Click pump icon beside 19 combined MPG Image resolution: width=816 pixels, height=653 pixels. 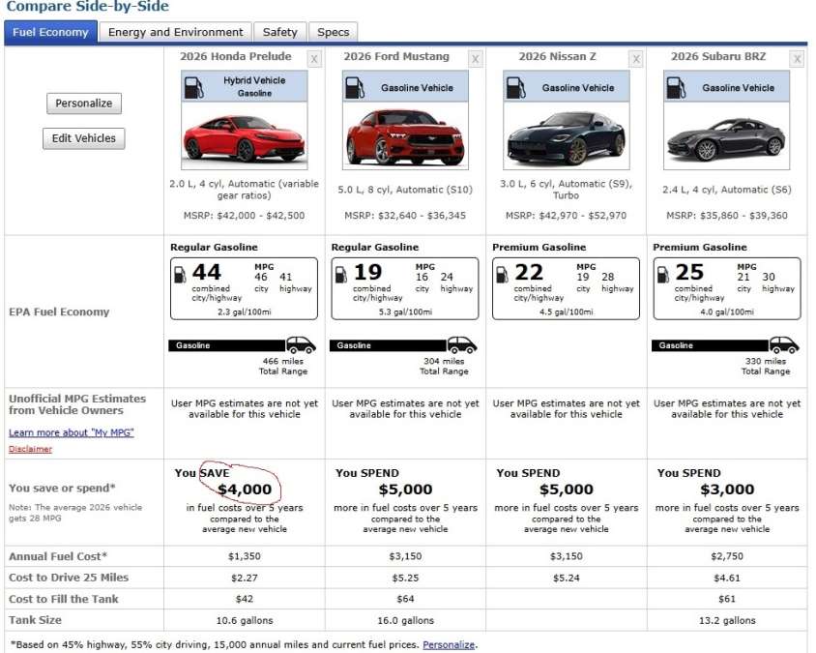pos(341,275)
